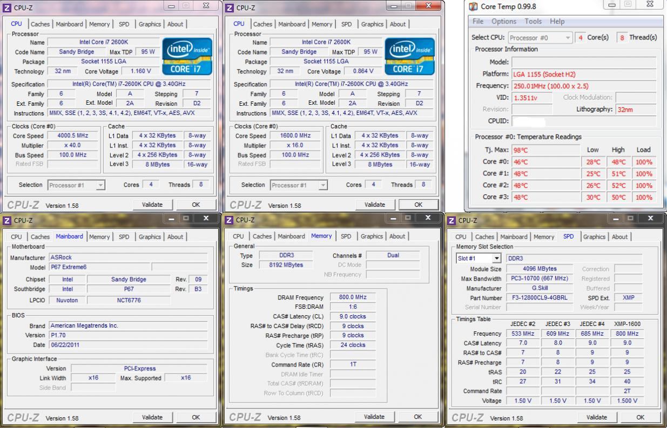
Task: Open Caches tab in the DDR3 Memory timings window
Action: tap(262, 236)
